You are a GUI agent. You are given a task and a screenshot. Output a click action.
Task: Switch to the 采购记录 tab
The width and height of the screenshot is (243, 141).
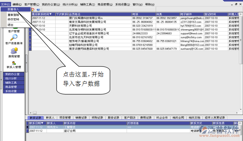(97, 118)
